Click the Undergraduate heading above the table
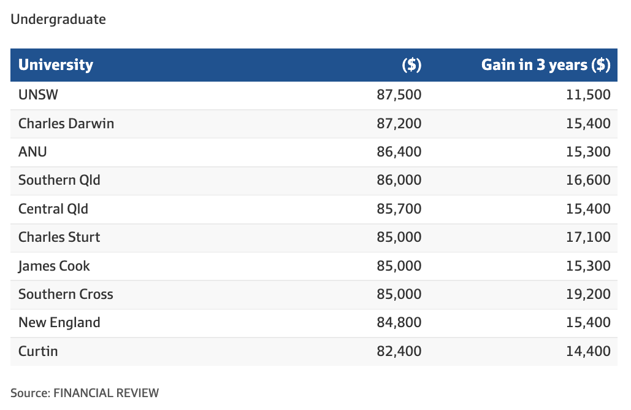This screenshot has height=410, width=631. [x=58, y=19]
